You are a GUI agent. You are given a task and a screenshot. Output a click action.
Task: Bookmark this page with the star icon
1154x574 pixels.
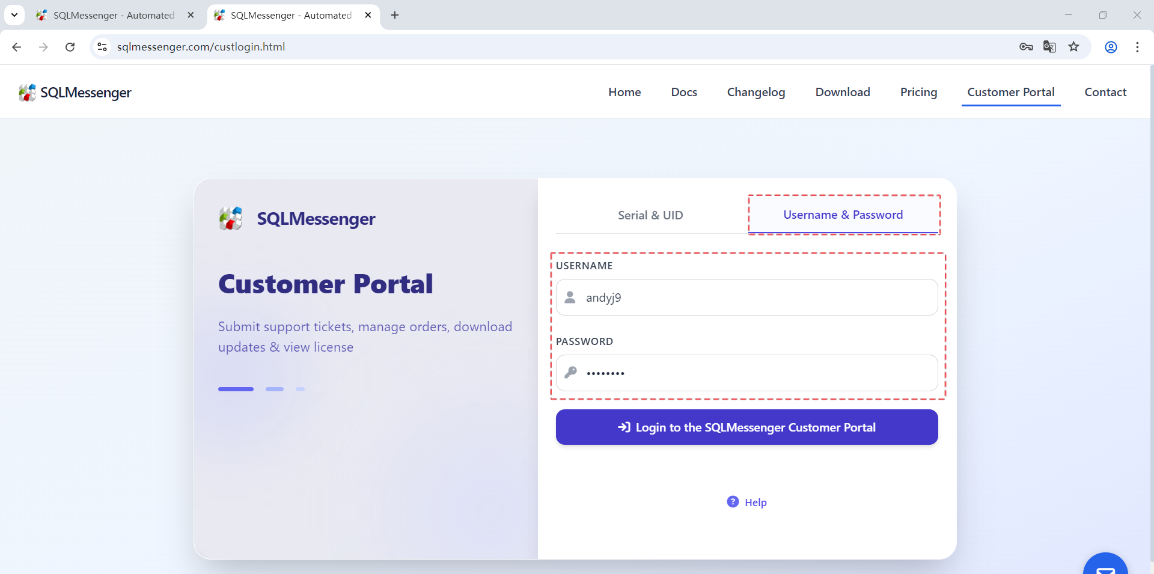[x=1073, y=47]
